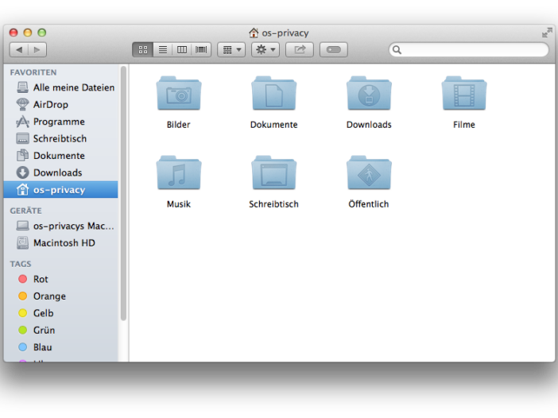
Task: Select Downloads in the sidebar
Action: 61,173
